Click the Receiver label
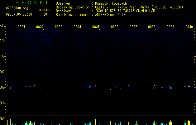The image size is (196, 125). click(x=63, y=11)
